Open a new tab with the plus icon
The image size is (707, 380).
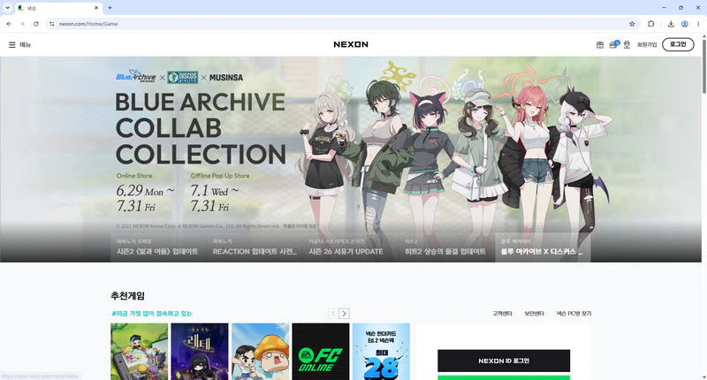tap(110, 8)
